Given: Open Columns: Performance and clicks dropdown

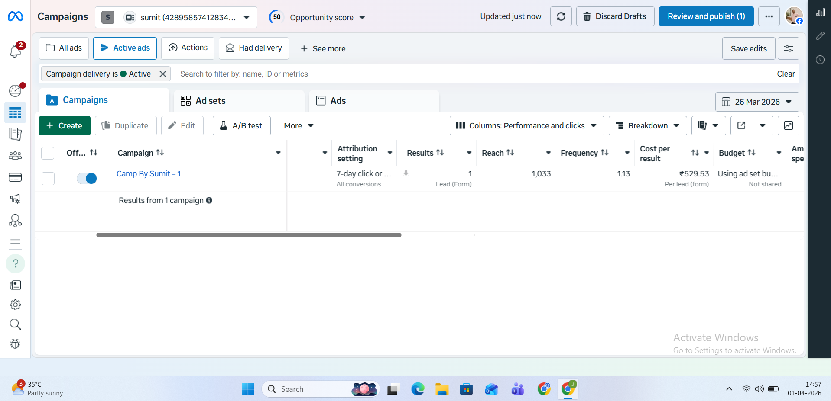Looking at the screenshot, I should tap(527, 125).
